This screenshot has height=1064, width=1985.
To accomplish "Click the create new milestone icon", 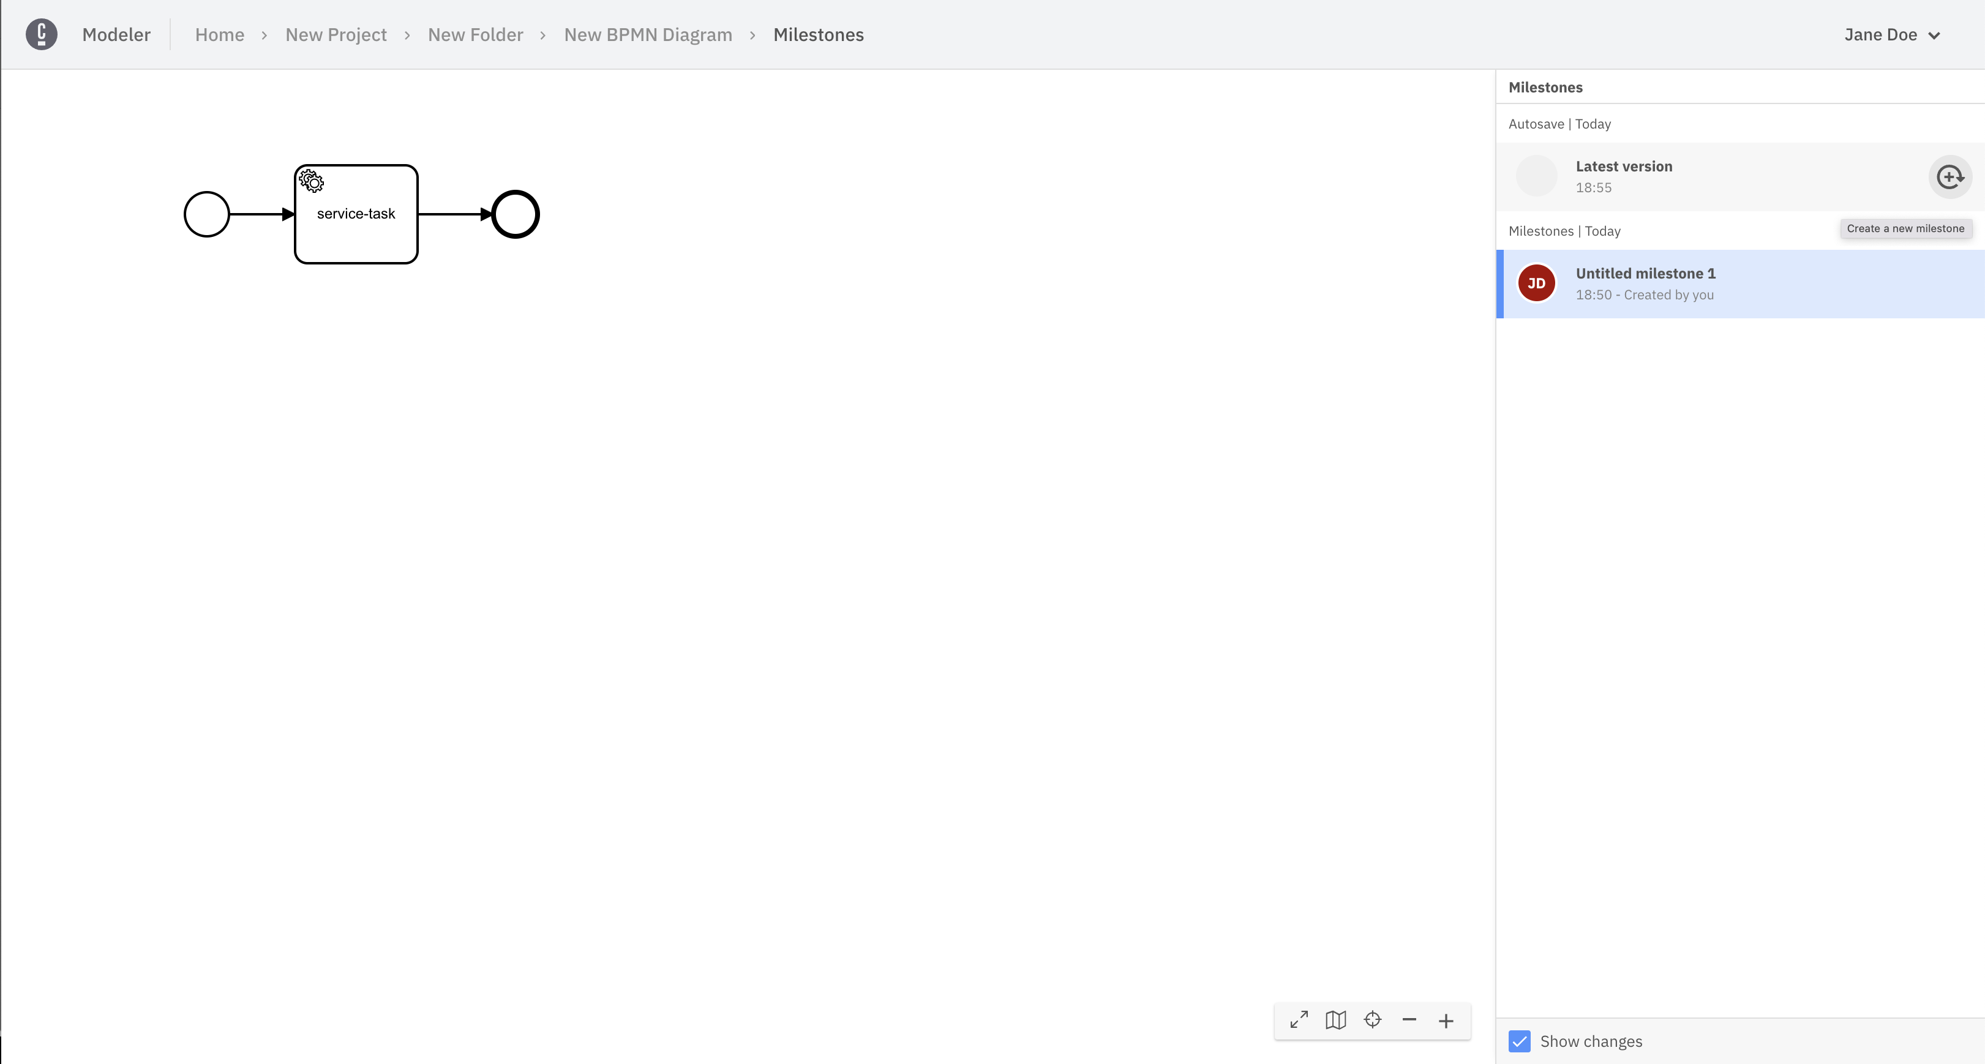I will pyautogui.click(x=1949, y=177).
